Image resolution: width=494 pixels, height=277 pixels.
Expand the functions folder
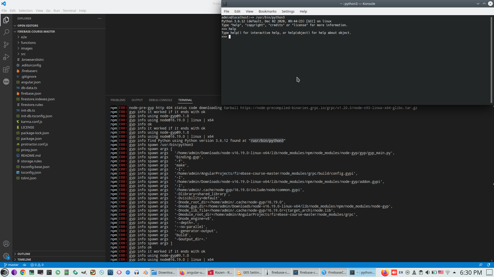28,43
